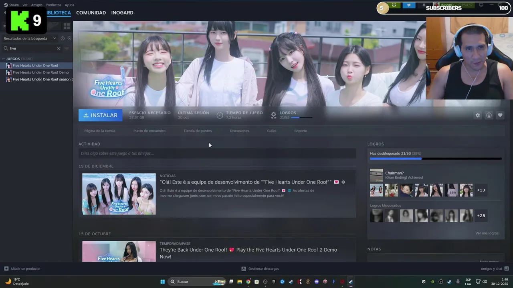Clear the 'five' search with X icon
The width and height of the screenshot is (513, 288).
coord(59,48)
